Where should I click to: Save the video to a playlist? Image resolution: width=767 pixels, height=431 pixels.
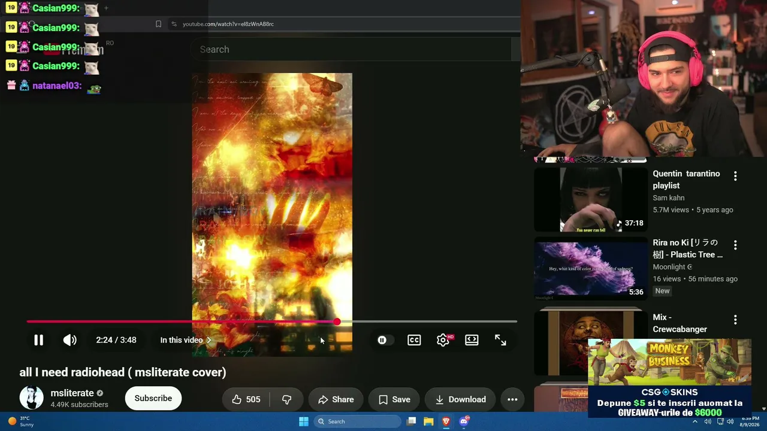(394, 399)
